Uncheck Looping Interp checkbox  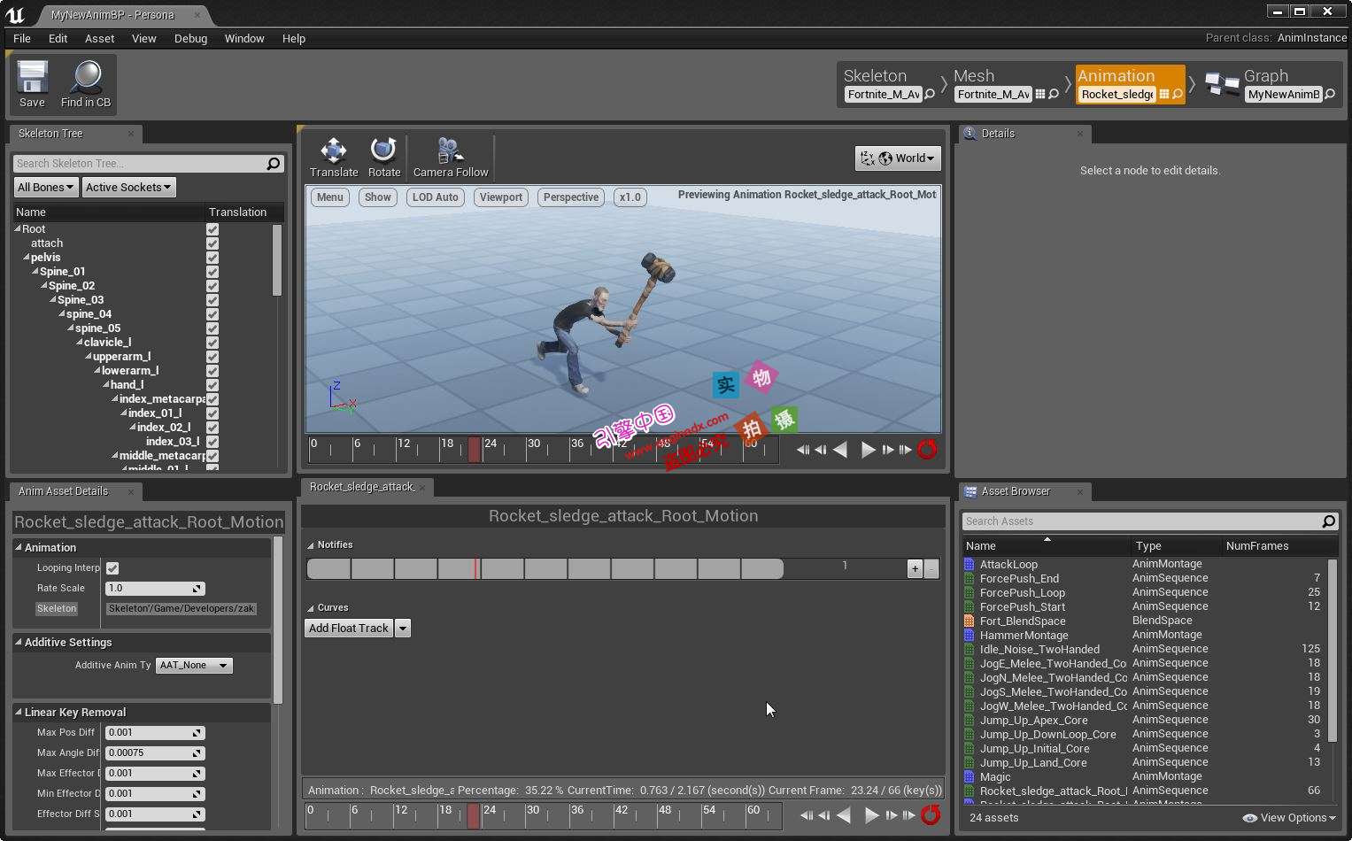[112, 568]
